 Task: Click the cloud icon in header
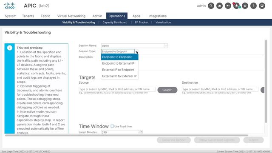pyautogui.click(x=219, y=6)
